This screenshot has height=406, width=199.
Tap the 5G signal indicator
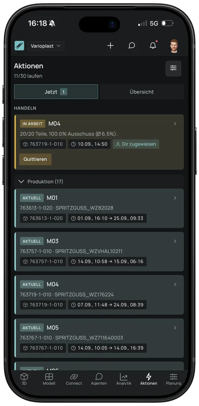(x=154, y=23)
